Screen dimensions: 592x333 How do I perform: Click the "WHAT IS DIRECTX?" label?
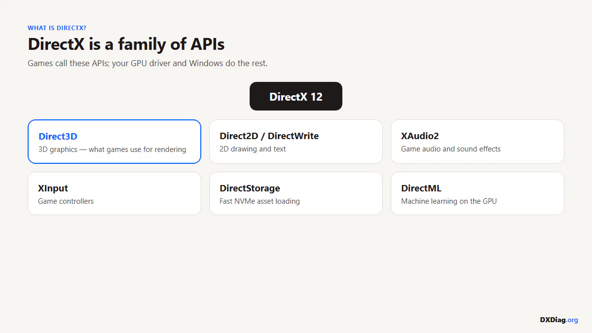click(57, 28)
